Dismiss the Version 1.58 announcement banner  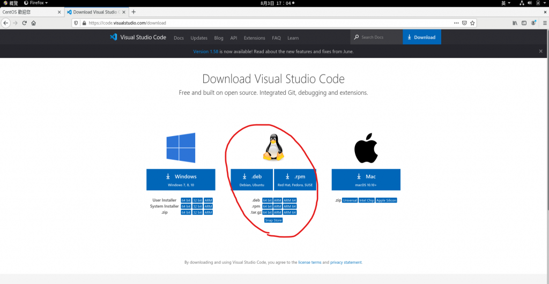point(540,51)
